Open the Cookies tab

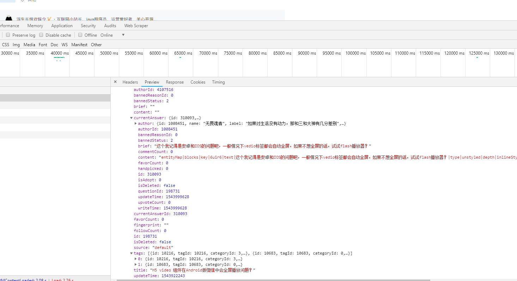(x=198, y=82)
